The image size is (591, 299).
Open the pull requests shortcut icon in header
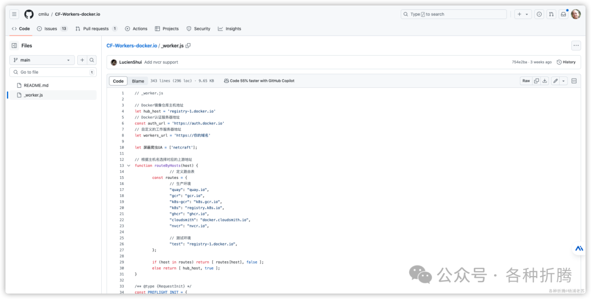click(552, 14)
